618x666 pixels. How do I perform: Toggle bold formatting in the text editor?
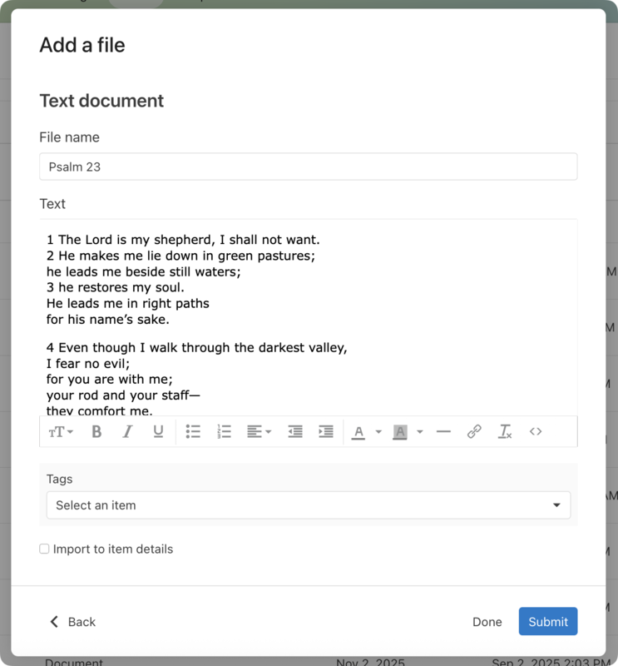click(96, 431)
